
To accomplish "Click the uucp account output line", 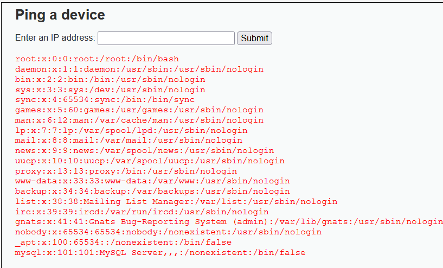I will point(150,161).
